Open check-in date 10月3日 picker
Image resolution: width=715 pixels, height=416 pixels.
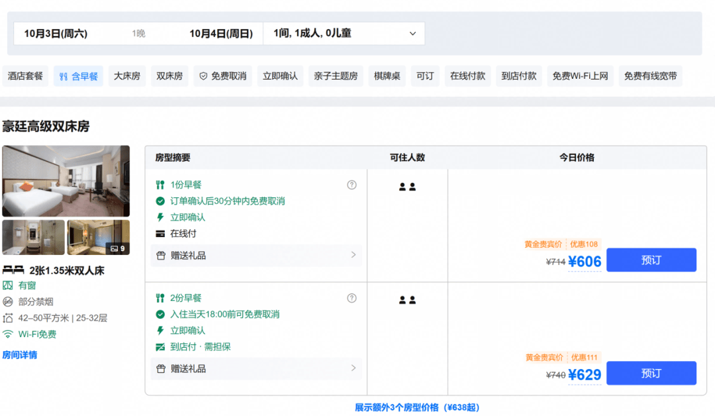(56, 33)
